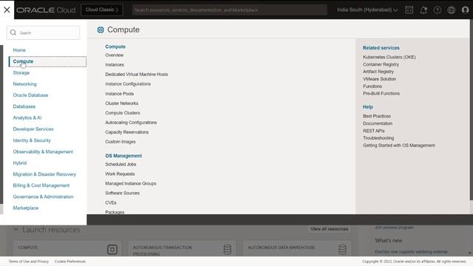Screen dimensions: 473x266
Task: Open Pre-Built Functions link
Action: tap(381, 94)
